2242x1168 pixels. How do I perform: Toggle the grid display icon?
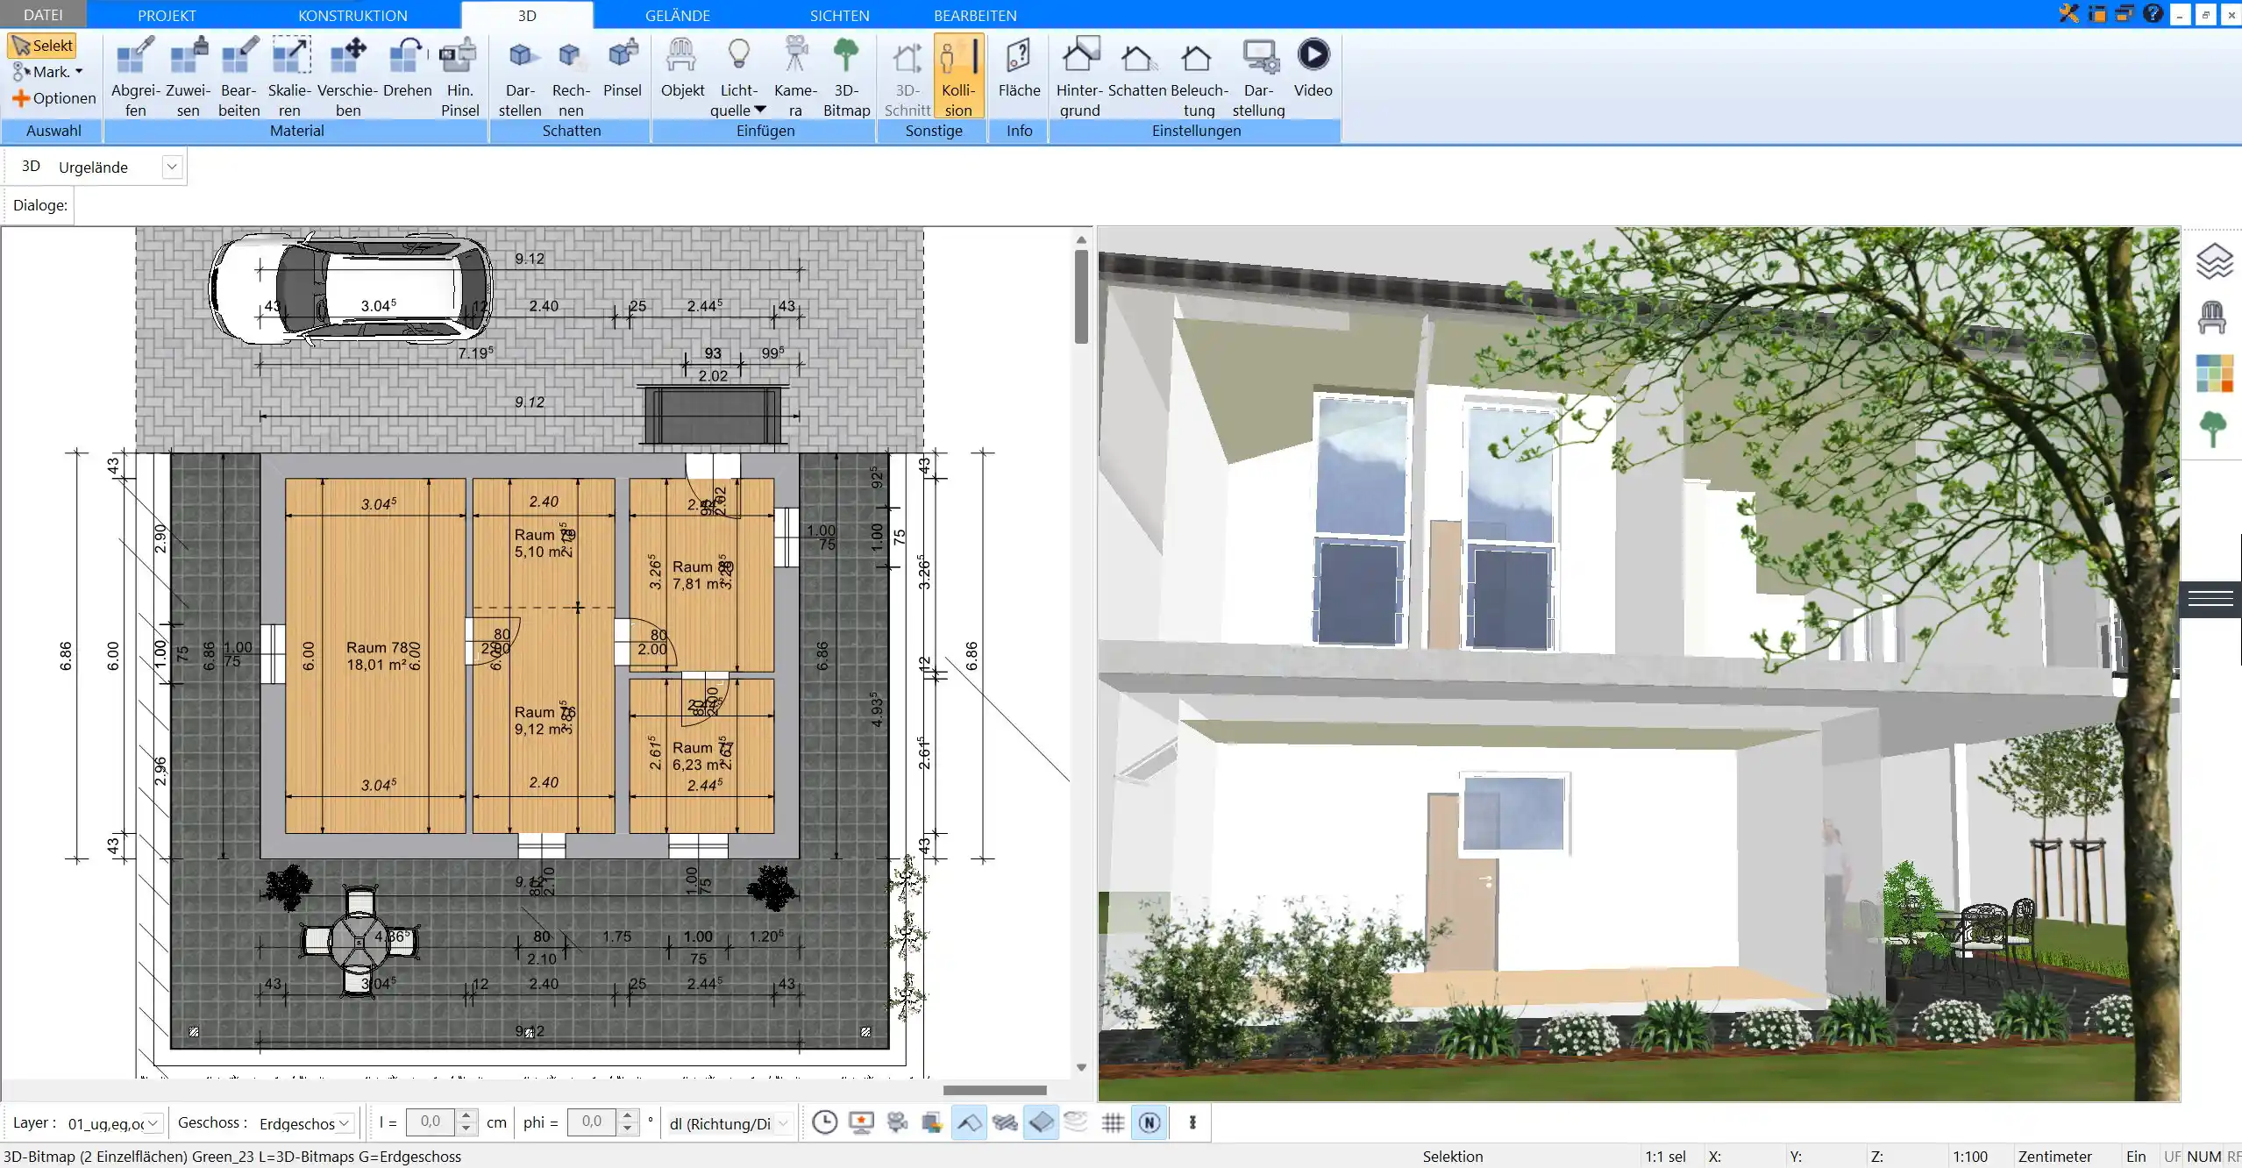coord(1114,1122)
